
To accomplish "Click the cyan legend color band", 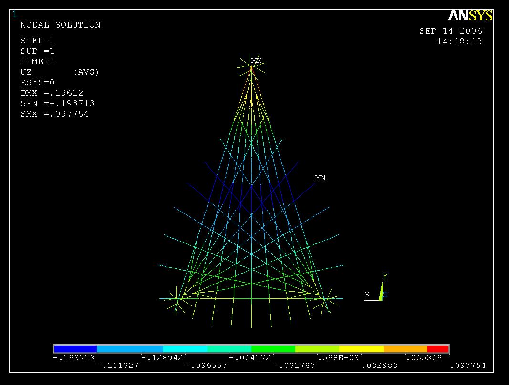I will click(x=185, y=349).
